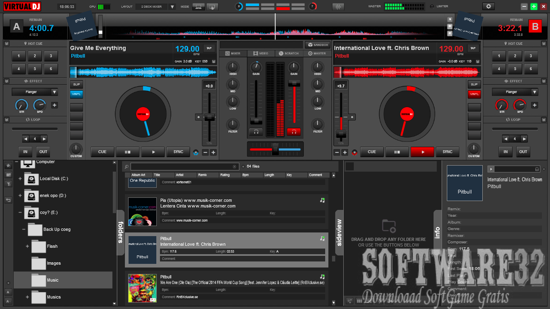
Task: Trigger hot cue 3 on deck A
Action: [51, 56]
